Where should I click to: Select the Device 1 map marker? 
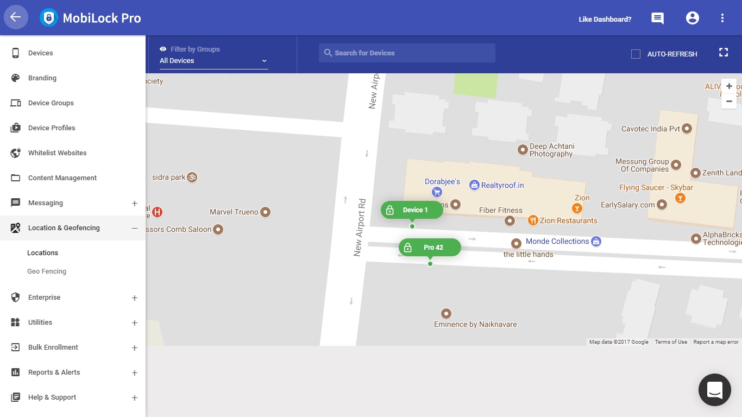tap(412, 210)
